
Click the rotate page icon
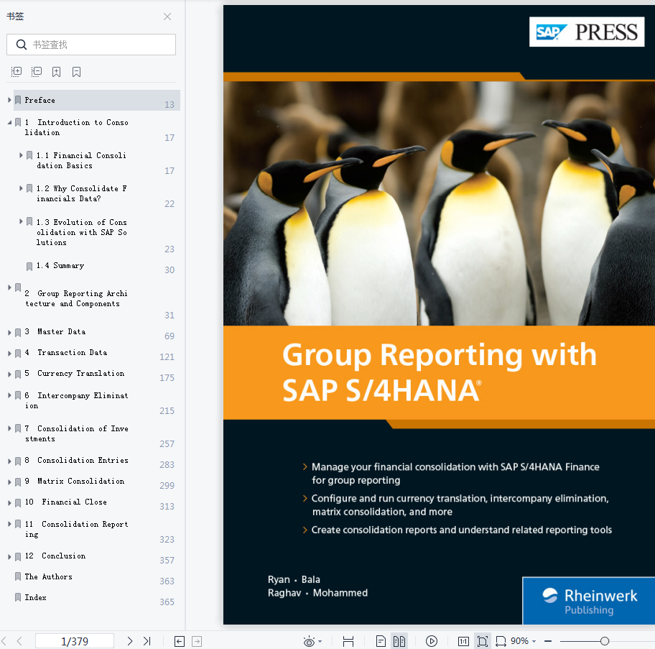pyautogui.click(x=501, y=641)
